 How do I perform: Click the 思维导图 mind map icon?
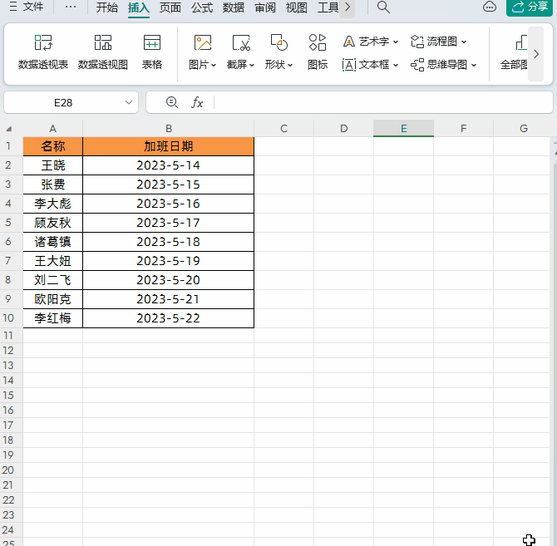pyautogui.click(x=417, y=65)
